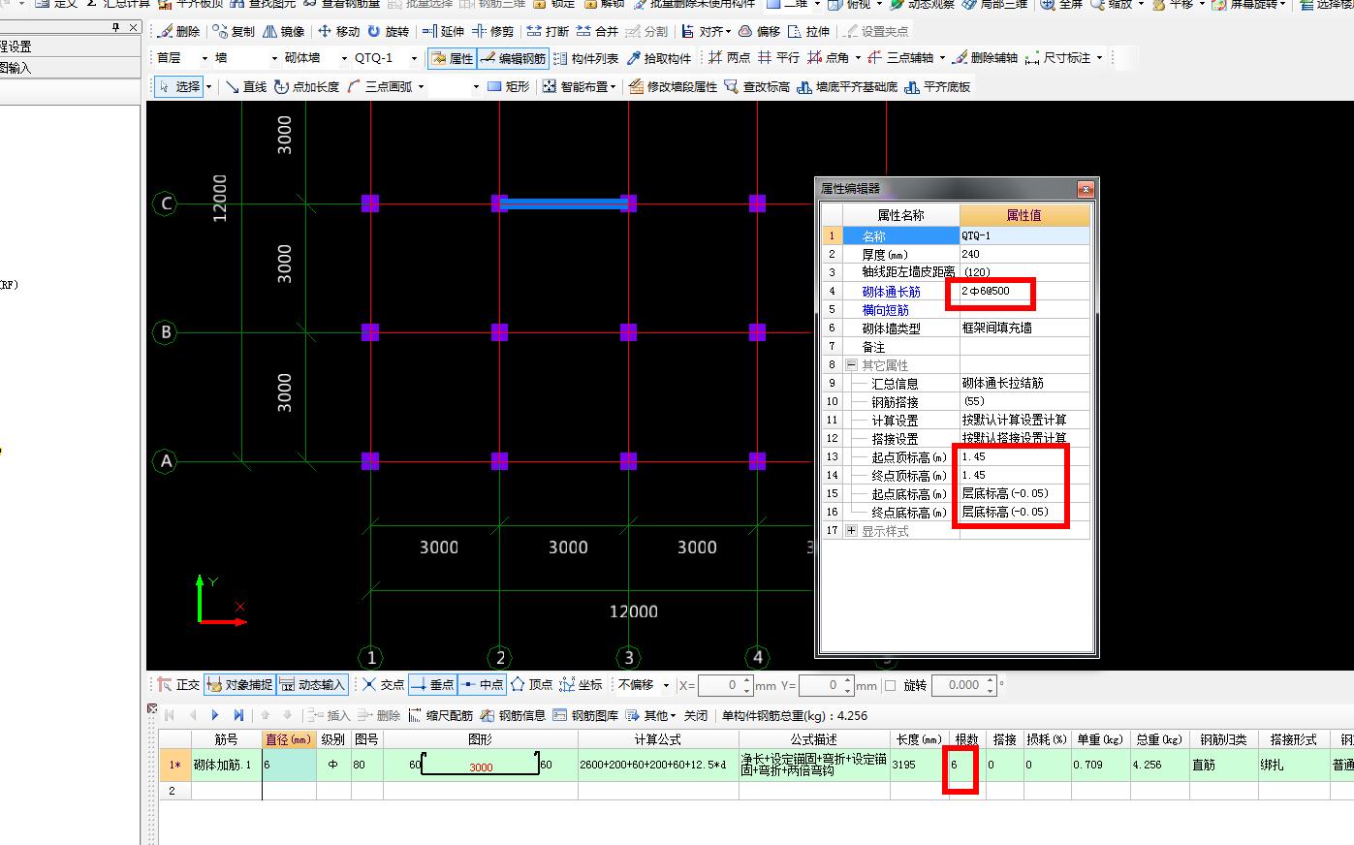The width and height of the screenshot is (1354, 845).
Task: Toggle 动态输入 dynamic input
Action: point(312,684)
